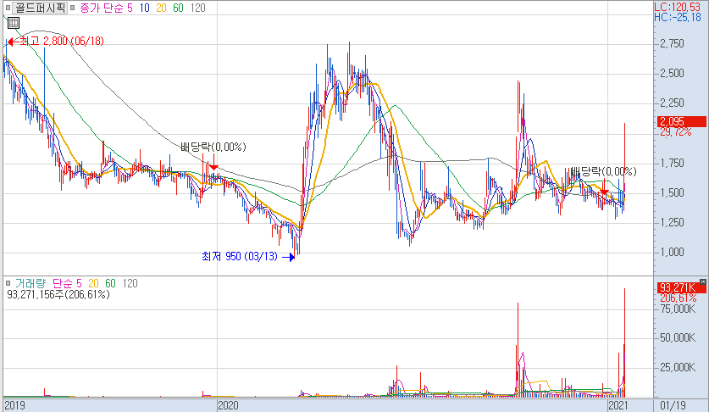Click the 75,000K volume axis label
709x412 pixels.
pyautogui.click(x=678, y=309)
